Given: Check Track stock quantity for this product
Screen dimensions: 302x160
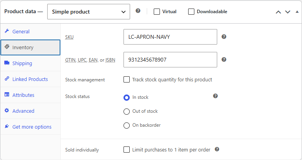Looking at the screenshot, I should [127, 79].
